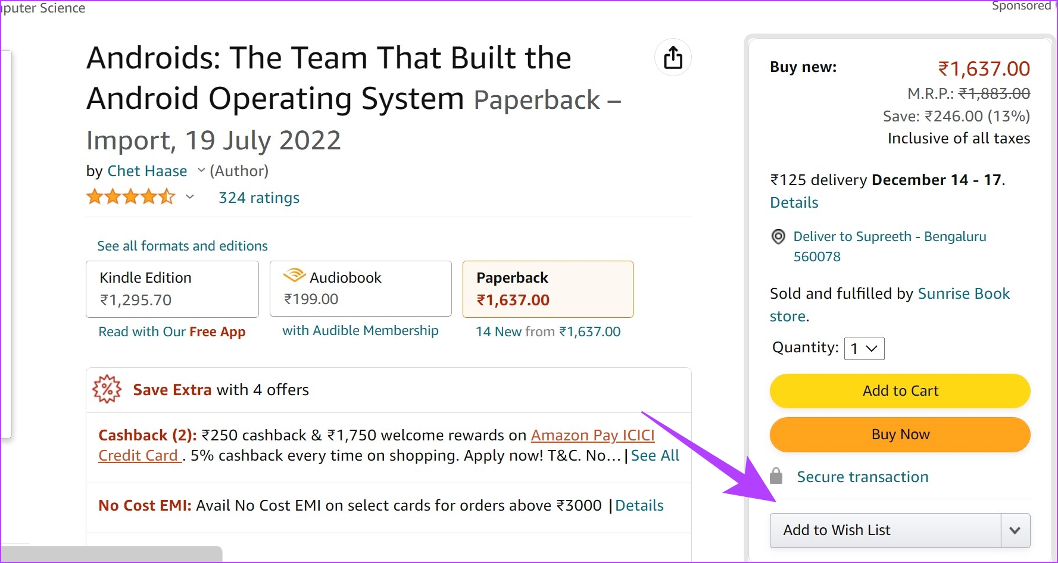The width and height of the screenshot is (1058, 563).
Task: Select the Kindle Edition format
Action: tap(172, 289)
